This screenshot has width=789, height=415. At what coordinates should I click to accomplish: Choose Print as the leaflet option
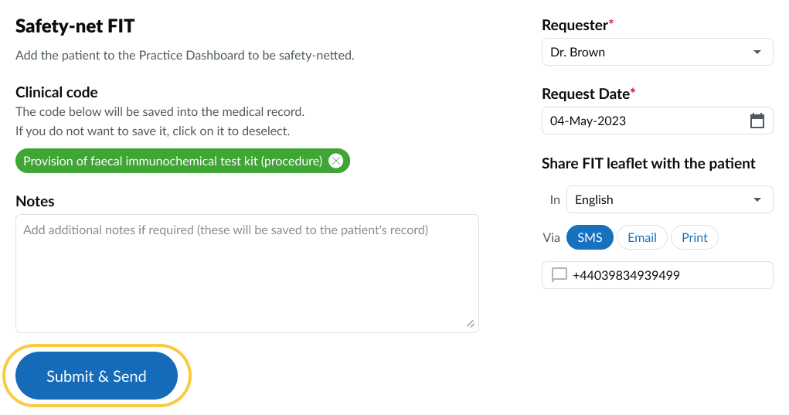tap(694, 237)
